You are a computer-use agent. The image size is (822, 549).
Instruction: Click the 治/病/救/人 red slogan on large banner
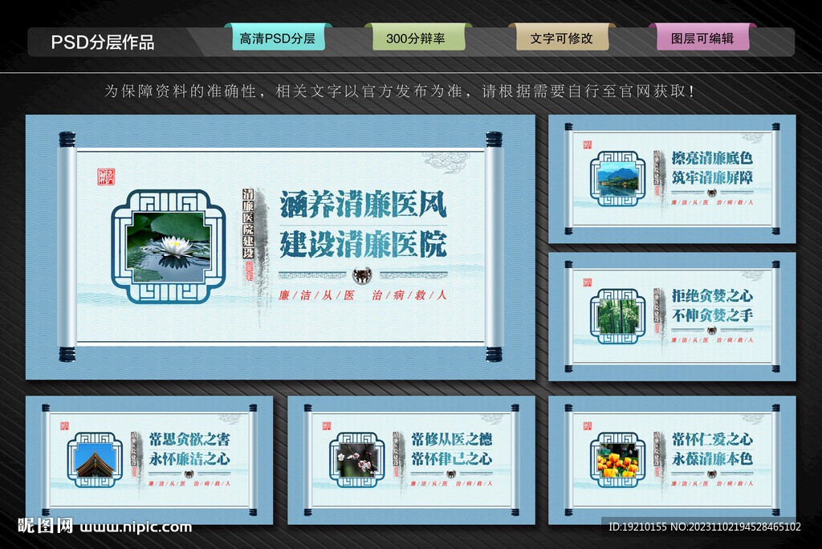409,295
